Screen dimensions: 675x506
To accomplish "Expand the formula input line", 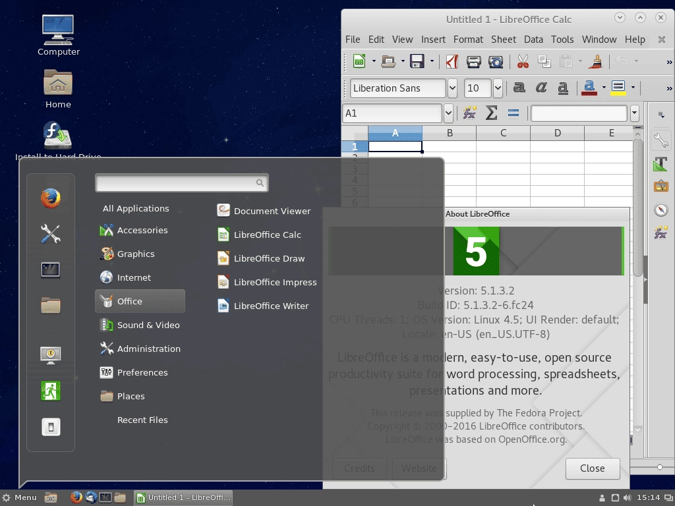I will point(635,113).
